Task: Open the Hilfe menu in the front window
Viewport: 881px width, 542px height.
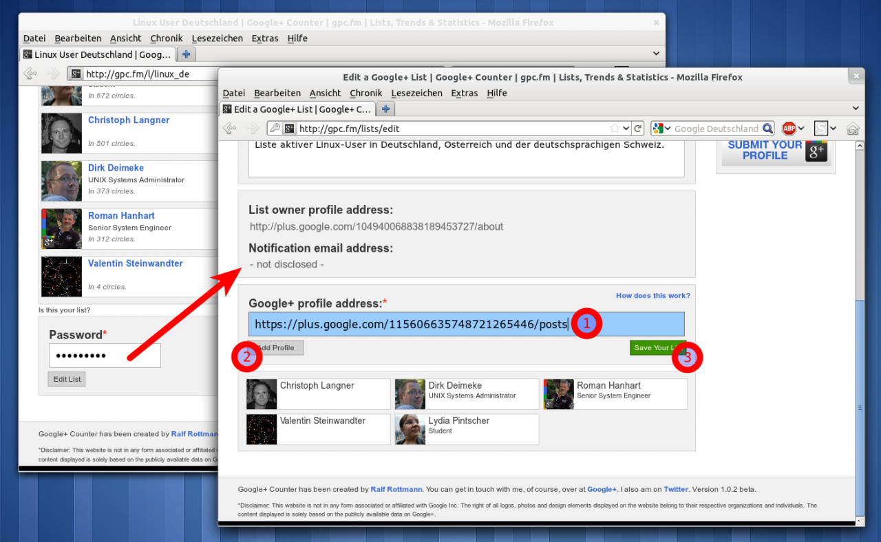Action: (x=497, y=93)
